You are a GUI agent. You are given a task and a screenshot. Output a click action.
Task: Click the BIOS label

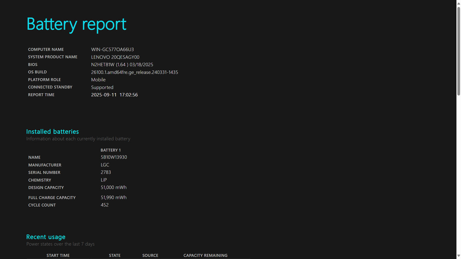point(33,64)
